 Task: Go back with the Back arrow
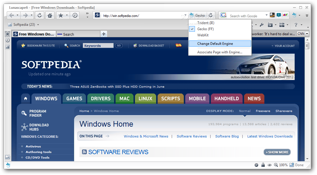point(12,15)
